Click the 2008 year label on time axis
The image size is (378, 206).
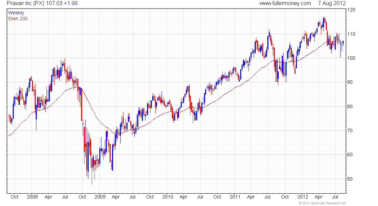click(x=32, y=197)
